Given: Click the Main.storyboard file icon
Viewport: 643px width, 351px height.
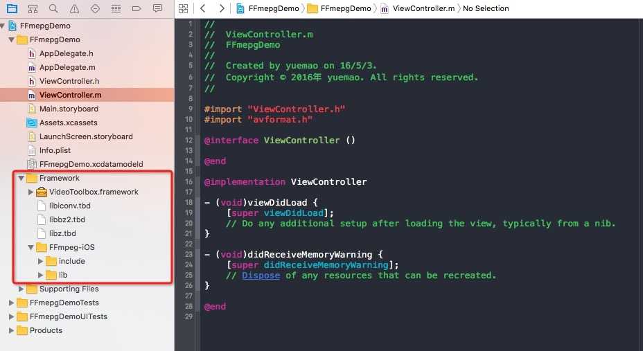Looking at the screenshot, I should 32,109.
